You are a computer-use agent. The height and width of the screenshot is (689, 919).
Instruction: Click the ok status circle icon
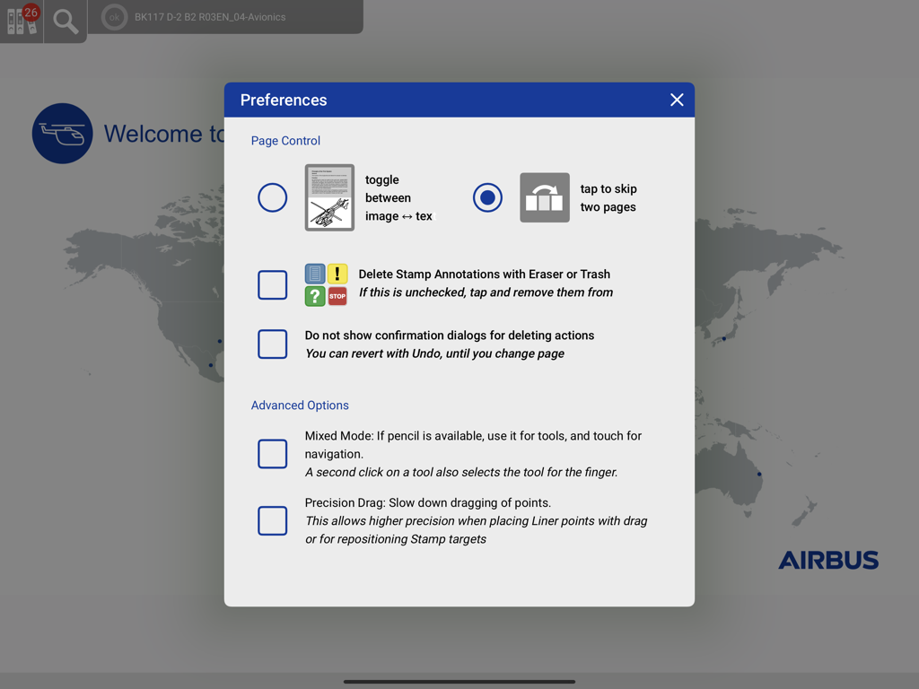(113, 17)
